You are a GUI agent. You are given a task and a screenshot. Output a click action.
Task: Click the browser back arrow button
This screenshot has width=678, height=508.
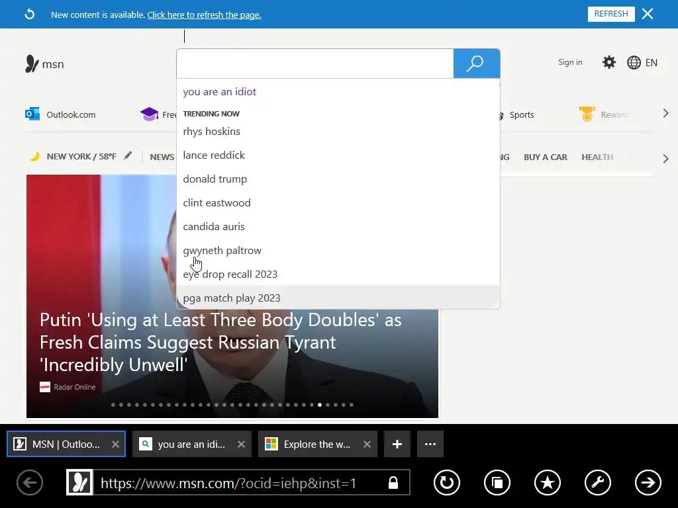point(29,482)
